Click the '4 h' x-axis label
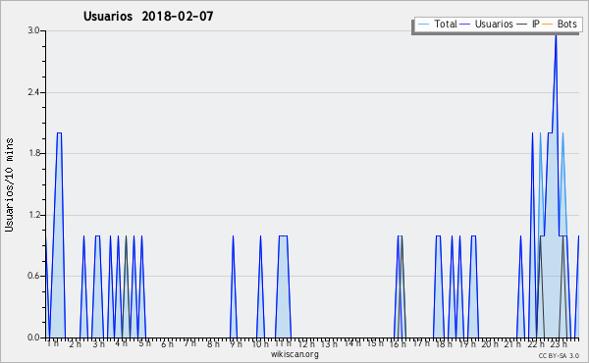Screen dimensions: 589x363 [x=121, y=343]
